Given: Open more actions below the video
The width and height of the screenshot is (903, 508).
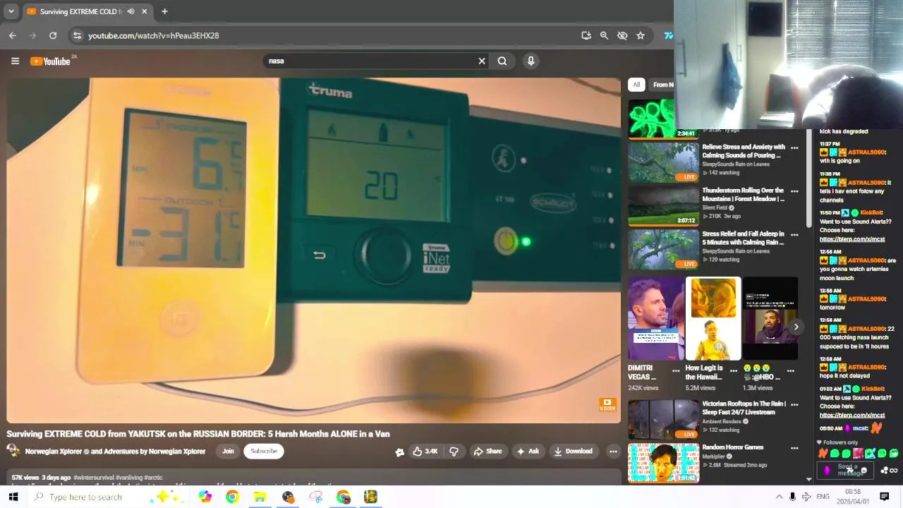Looking at the screenshot, I should pyautogui.click(x=613, y=452).
